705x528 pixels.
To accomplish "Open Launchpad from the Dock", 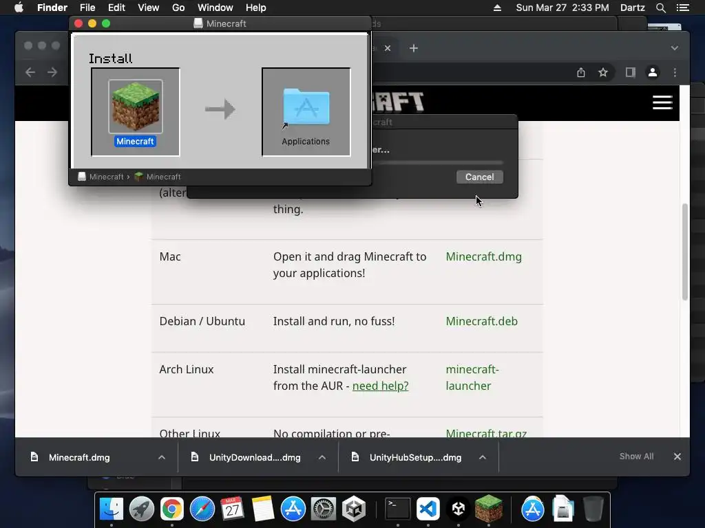I will [142, 509].
